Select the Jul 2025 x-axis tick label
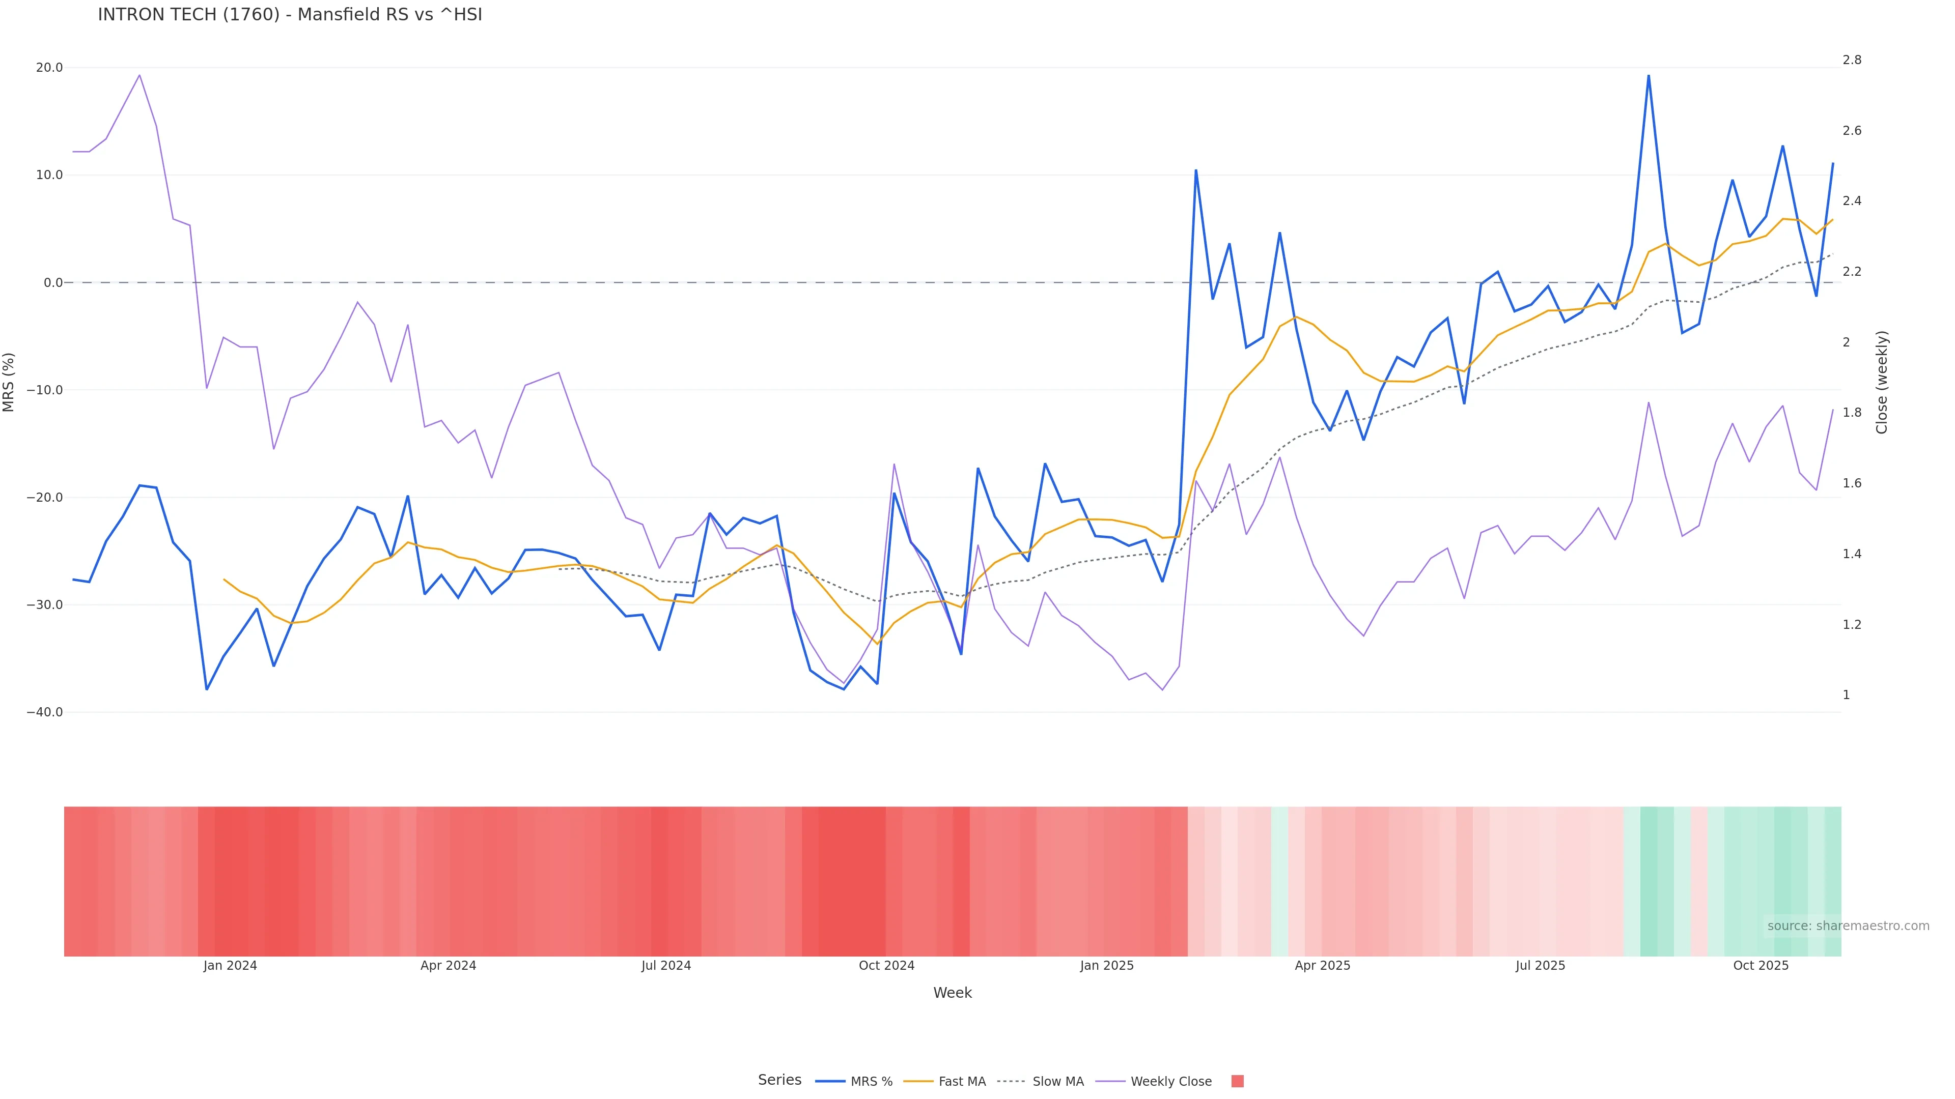 (1540, 966)
